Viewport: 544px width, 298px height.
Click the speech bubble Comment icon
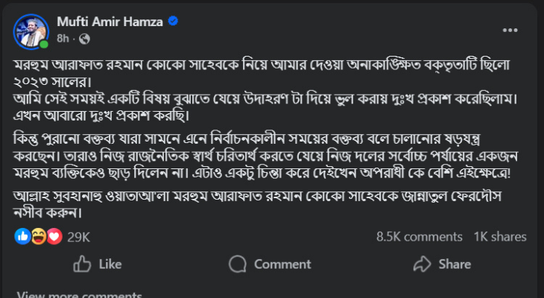click(x=238, y=264)
